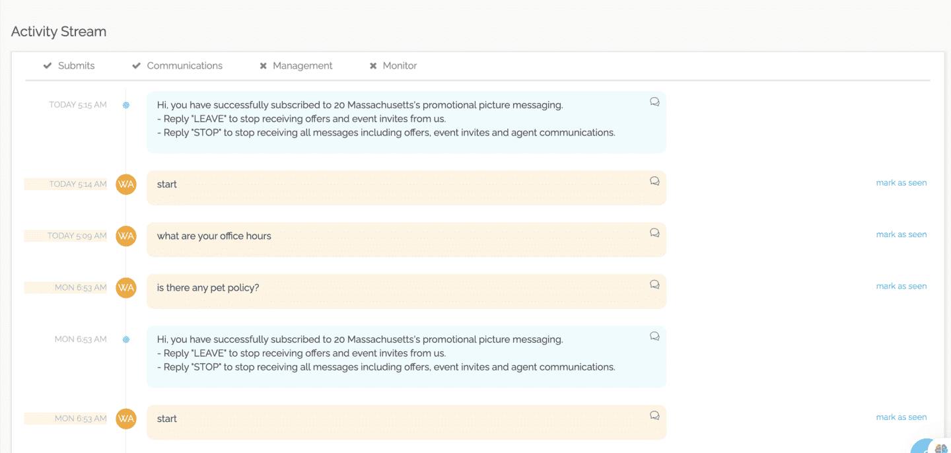
Task: Click WA avatar beside office hours message
Action: 126,236
